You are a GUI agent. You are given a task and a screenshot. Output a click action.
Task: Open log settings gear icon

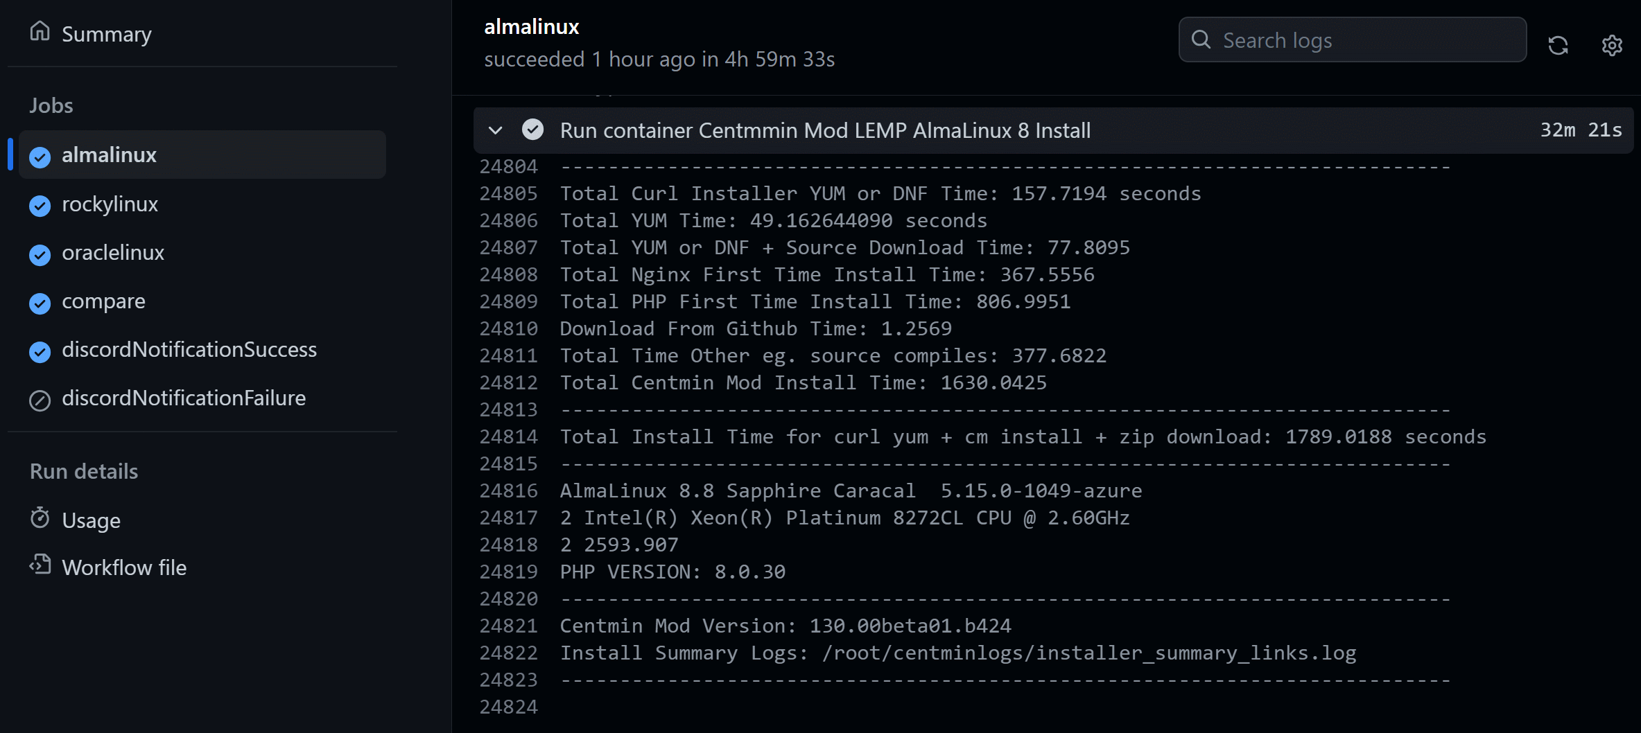[1612, 45]
